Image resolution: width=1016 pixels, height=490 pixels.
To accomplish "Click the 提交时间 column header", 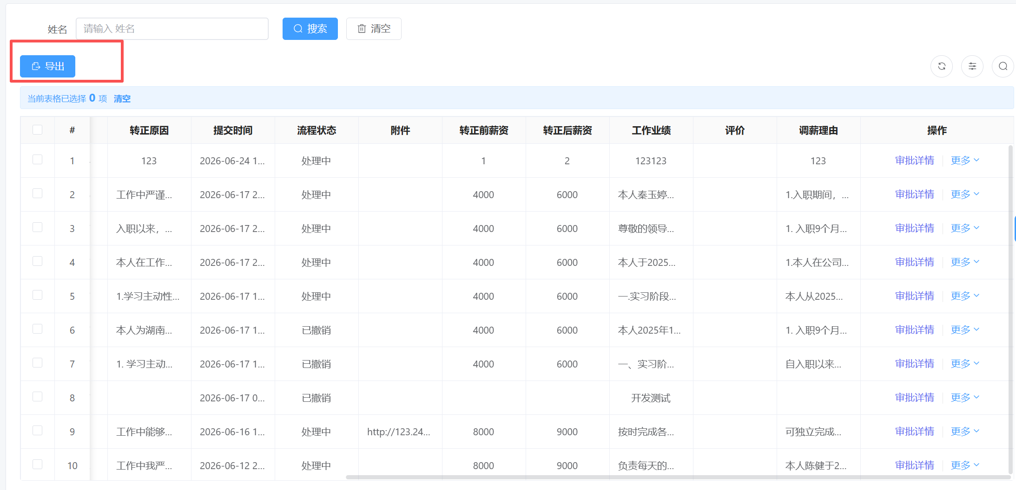I will coord(233,130).
